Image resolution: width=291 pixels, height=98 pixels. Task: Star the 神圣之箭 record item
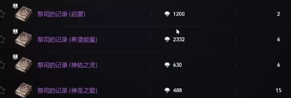point(2,90)
